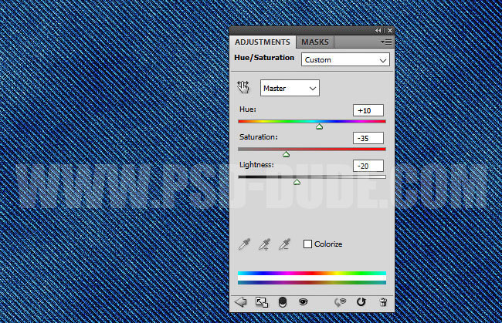Open the Master channel dropdown
The width and height of the screenshot is (502, 323).
point(290,88)
